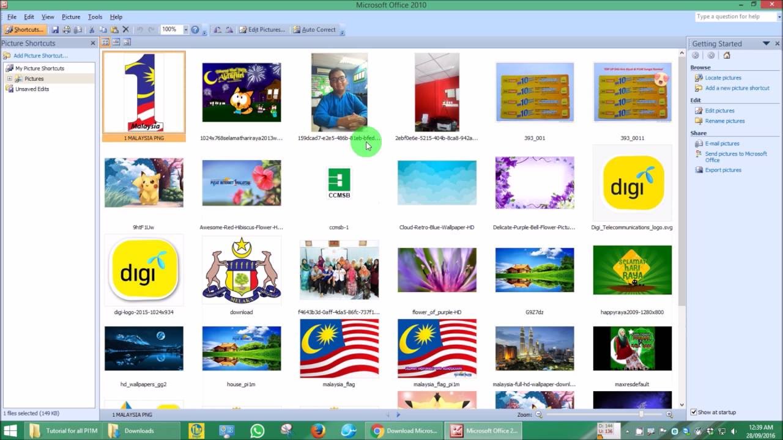This screenshot has height=440, width=783.
Task: Click the Back arrow in Getting Started pane
Action: 696,55
